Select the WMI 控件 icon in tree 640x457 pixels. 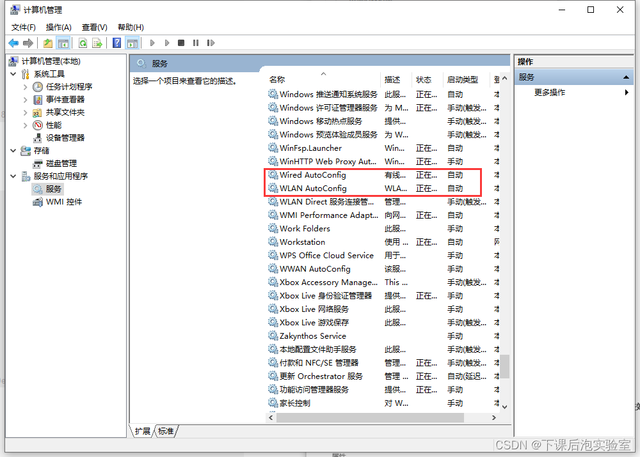38,202
